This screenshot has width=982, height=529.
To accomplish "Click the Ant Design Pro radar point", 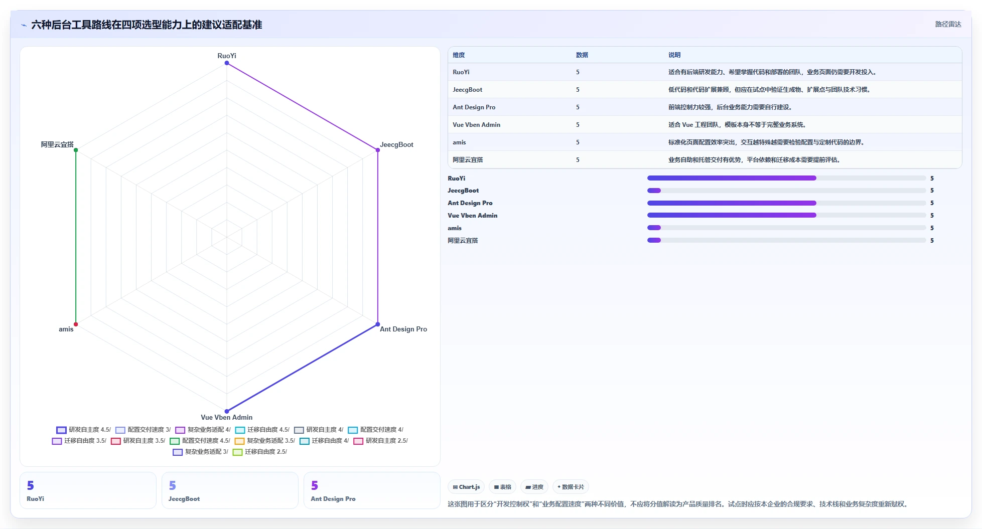I will point(378,324).
